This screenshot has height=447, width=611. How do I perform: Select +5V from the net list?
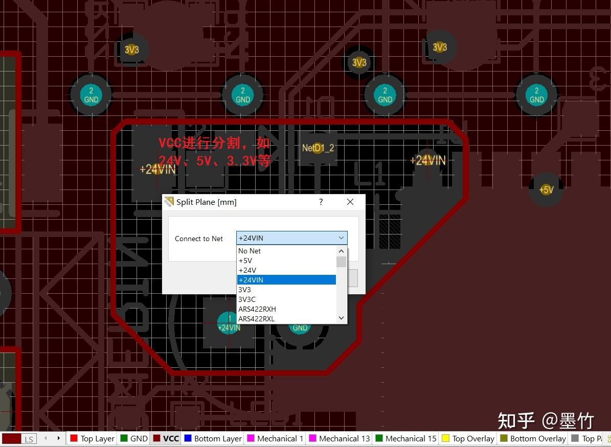pyautogui.click(x=245, y=261)
